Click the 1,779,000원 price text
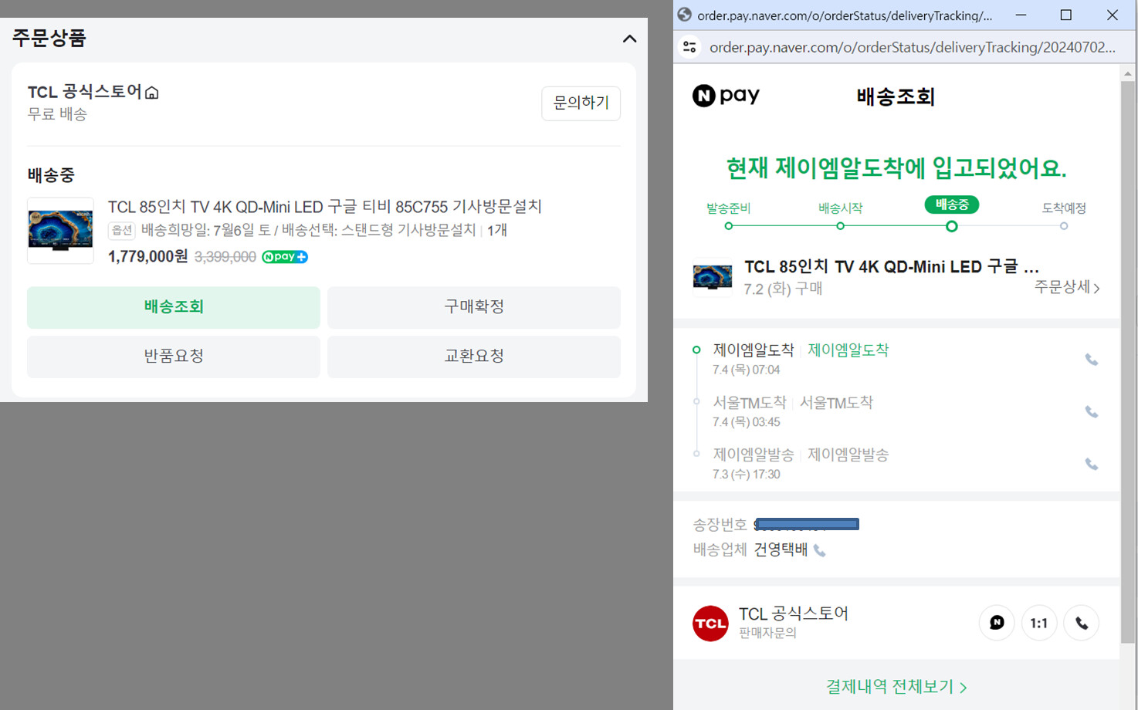The width and height of the screenshot is (1138, 710). (148, 257)
